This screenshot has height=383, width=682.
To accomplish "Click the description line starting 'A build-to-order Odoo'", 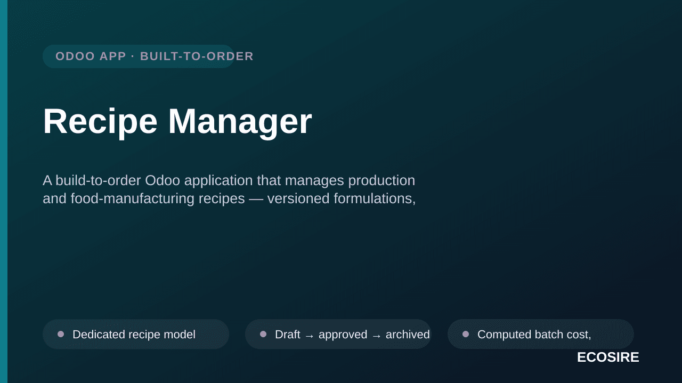I will [x=229, y=180].
